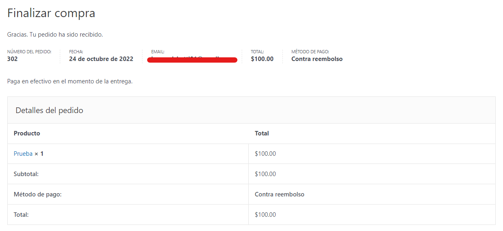Click the 'Método de pago:' table row label
Screen dimensions: 503x231
coord(37,194)
